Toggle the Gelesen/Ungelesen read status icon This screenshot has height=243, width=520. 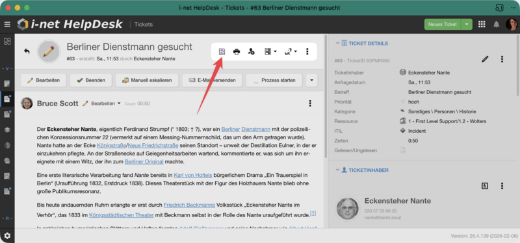click(x=402, y=150)
